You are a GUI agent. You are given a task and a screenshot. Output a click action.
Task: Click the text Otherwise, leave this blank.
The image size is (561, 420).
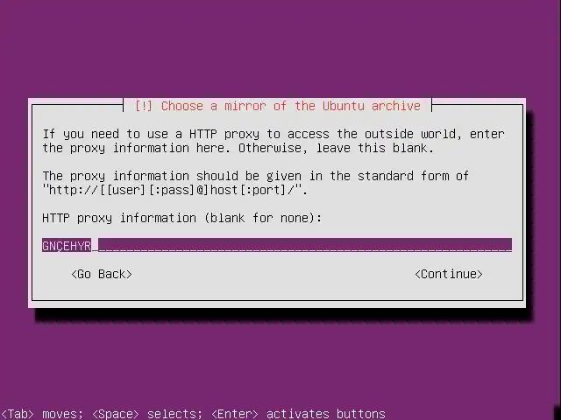pos(337,148)
